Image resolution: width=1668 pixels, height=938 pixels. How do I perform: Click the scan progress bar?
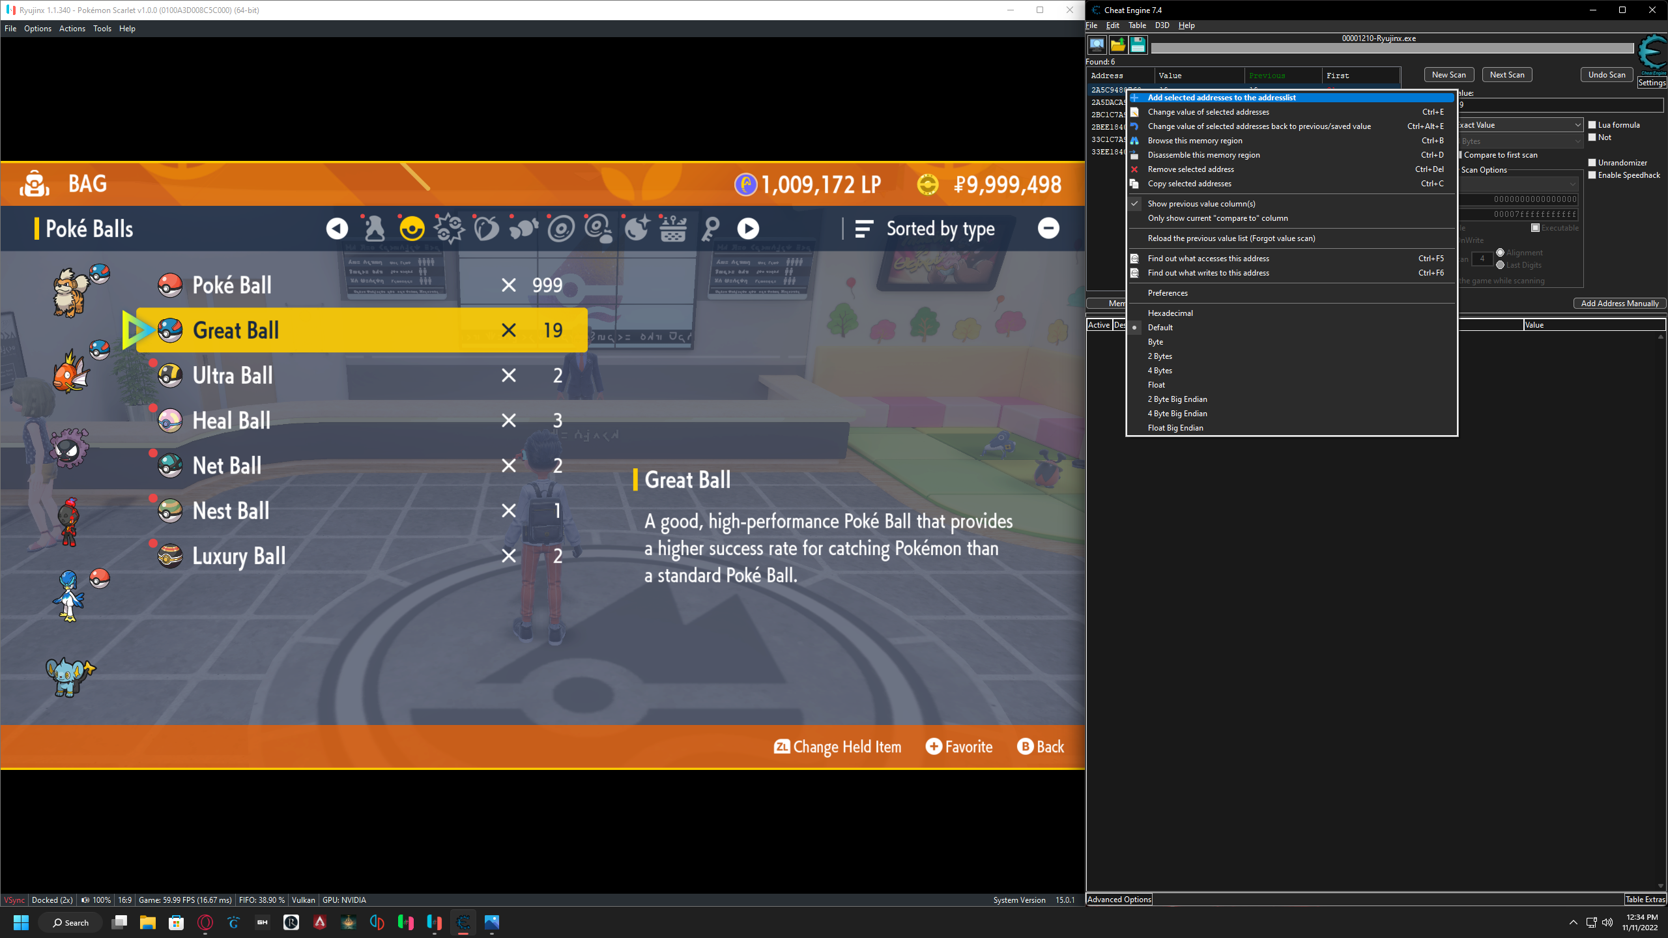point(1392,48)
